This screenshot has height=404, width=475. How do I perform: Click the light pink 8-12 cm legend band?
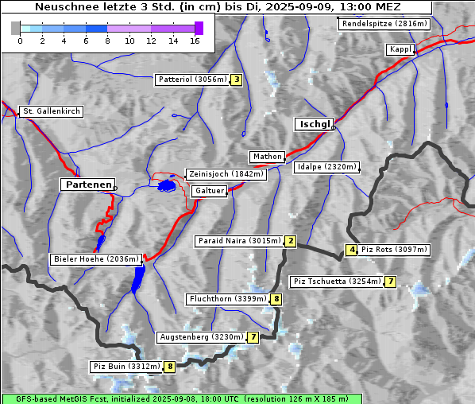[129, 29]
